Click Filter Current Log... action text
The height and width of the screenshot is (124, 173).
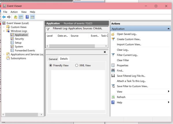[x=127, y=55]
